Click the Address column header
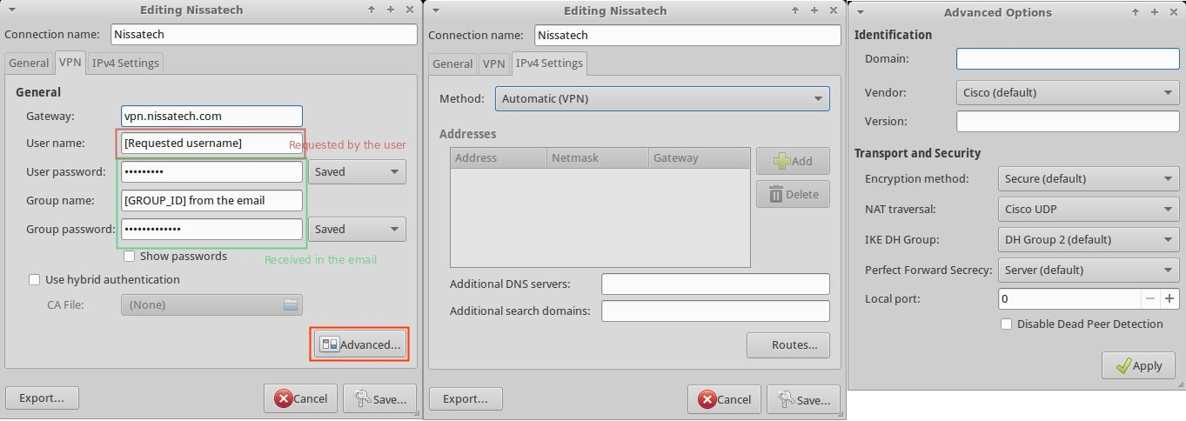The height and width of the screenshot is (421, 1186). [x=499, y=157]
